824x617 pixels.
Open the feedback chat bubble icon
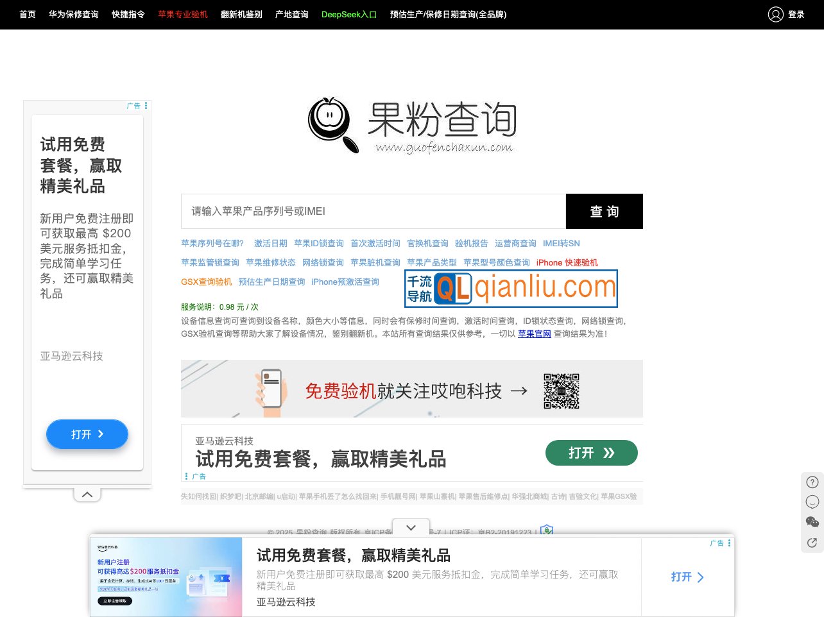click(x=811, y=502)
